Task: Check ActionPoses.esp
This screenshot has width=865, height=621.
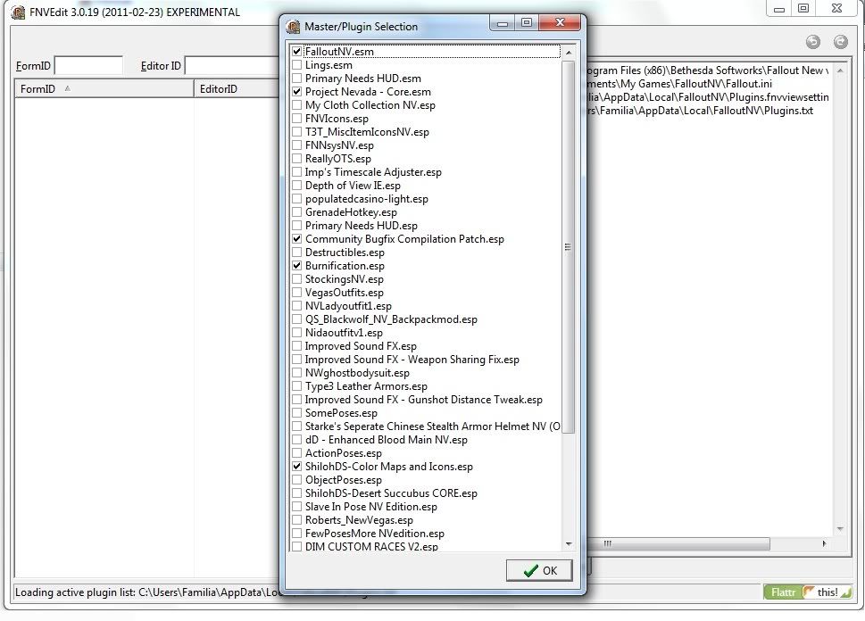Action: [x=296, y=452]
